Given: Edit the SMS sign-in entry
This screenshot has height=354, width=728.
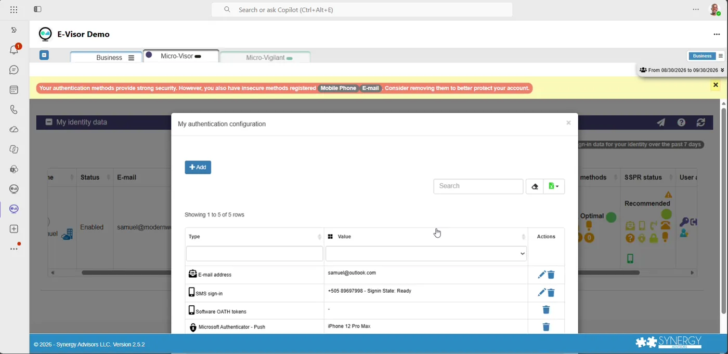Looking at the screenshot, I should [x=541, y=293].
